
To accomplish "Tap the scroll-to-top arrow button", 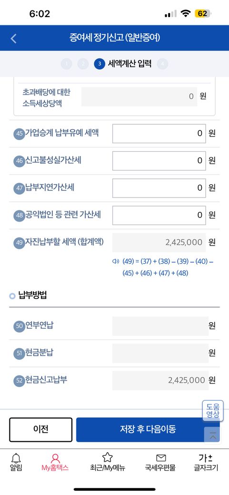I will coord(214,436).
